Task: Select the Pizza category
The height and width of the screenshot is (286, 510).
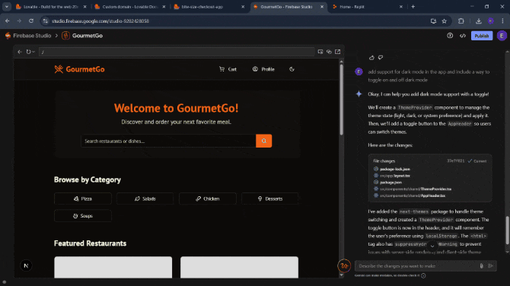Action: 83,199
